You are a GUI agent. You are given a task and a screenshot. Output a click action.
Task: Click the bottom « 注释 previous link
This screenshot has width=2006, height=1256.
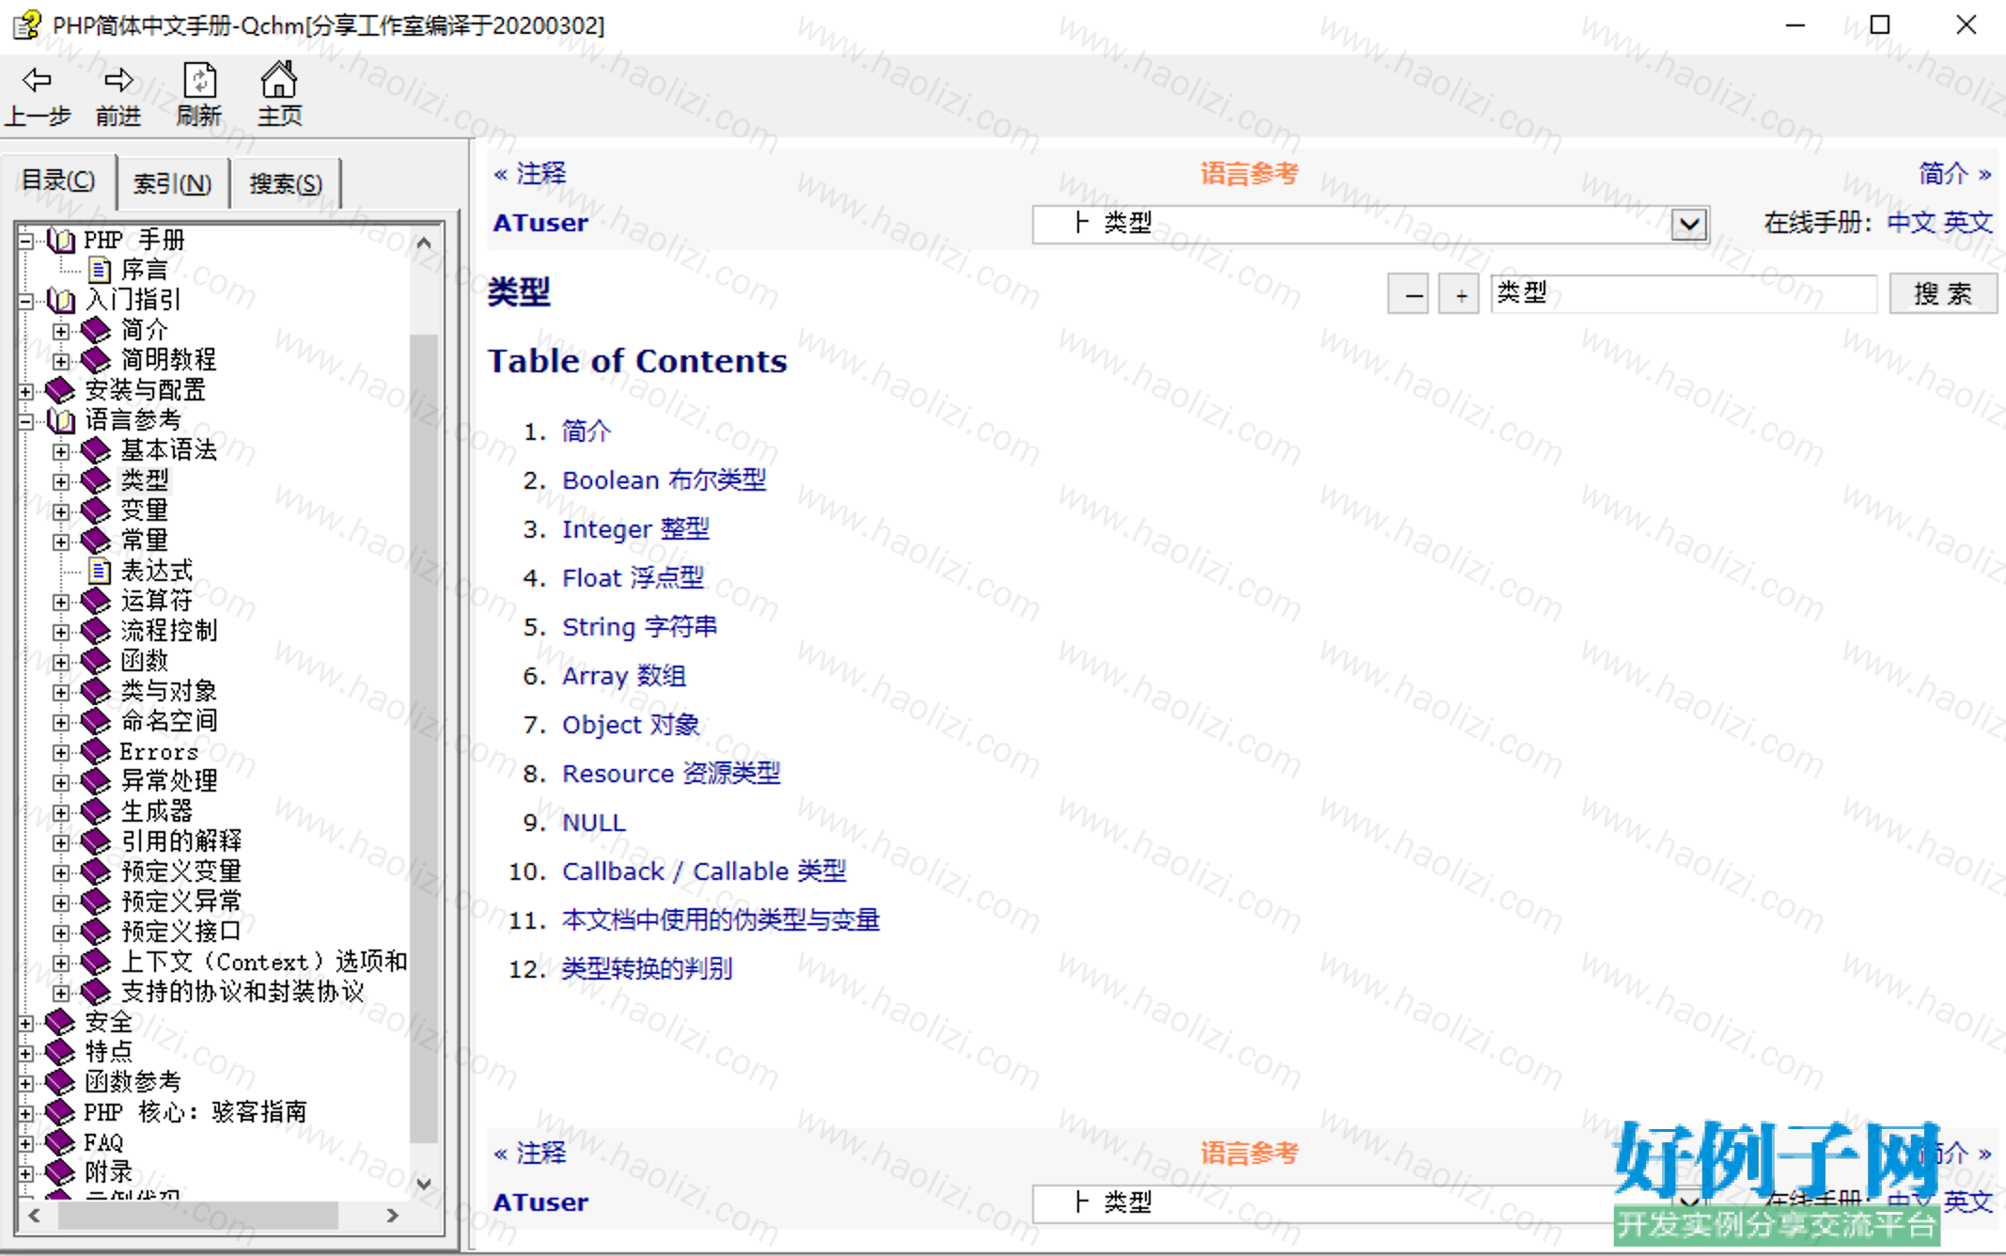tap(530, 1154)
